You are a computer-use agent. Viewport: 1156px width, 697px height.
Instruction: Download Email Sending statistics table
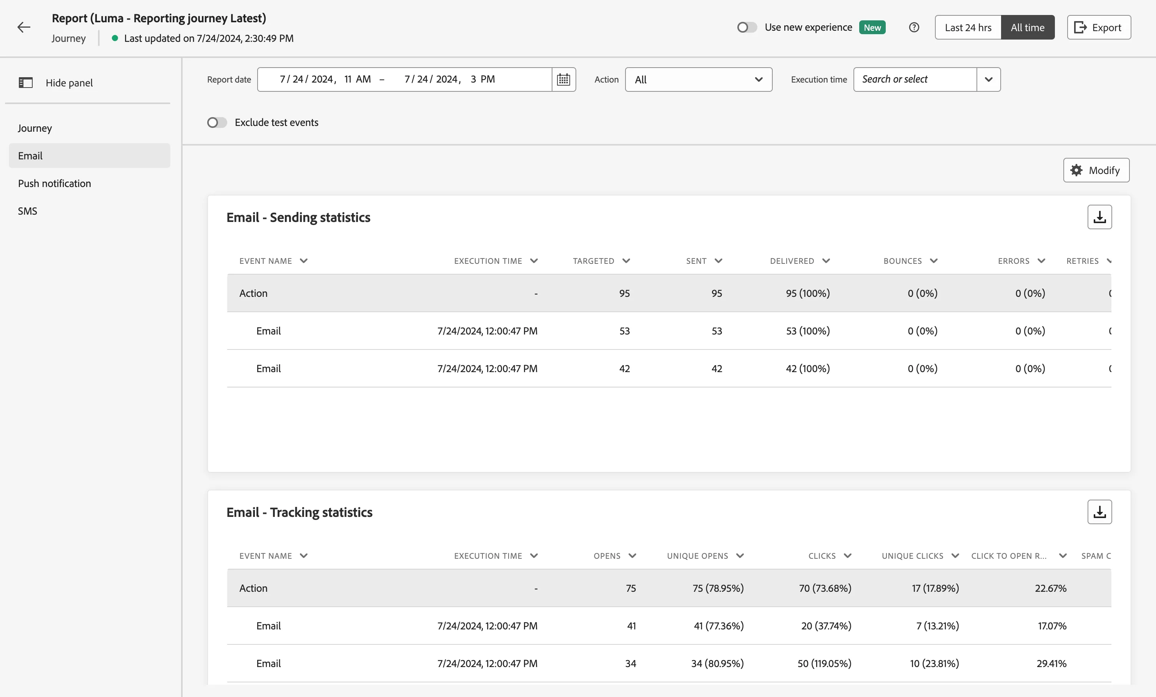click(1099, 217)
